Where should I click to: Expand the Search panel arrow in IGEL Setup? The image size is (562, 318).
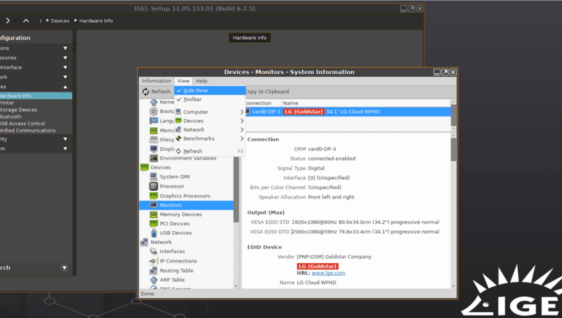pyautogui.click(x=64, y=268)
